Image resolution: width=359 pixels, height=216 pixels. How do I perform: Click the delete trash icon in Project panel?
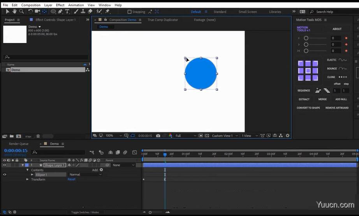[x=38, y=136]
